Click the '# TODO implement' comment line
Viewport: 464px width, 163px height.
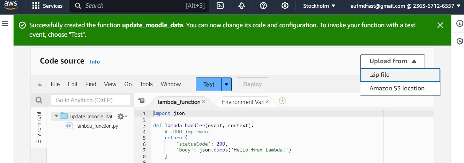click(188, 132)
